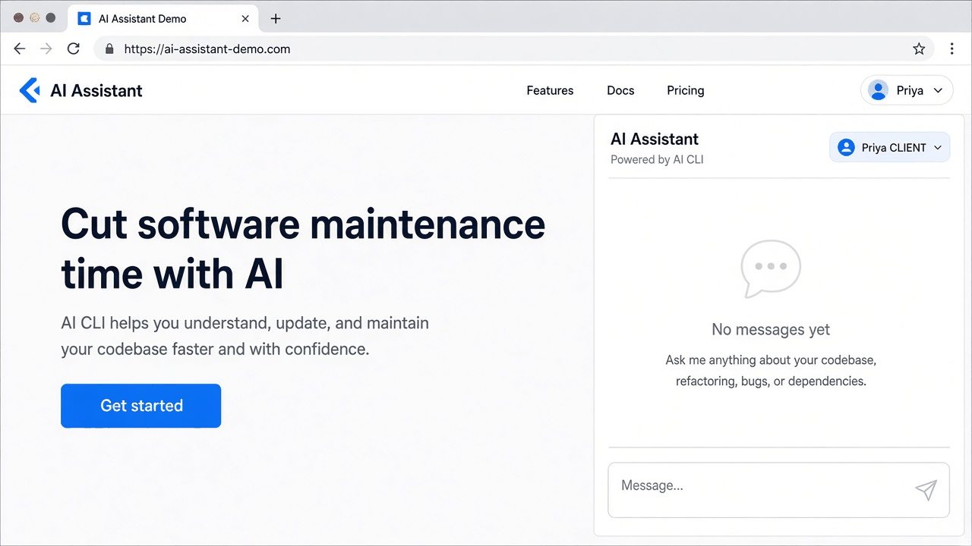The height and width of the screenshot is (546, 972).
Task: Click the AI Assistant chat panel title
Action: click(x=655, y=139)
